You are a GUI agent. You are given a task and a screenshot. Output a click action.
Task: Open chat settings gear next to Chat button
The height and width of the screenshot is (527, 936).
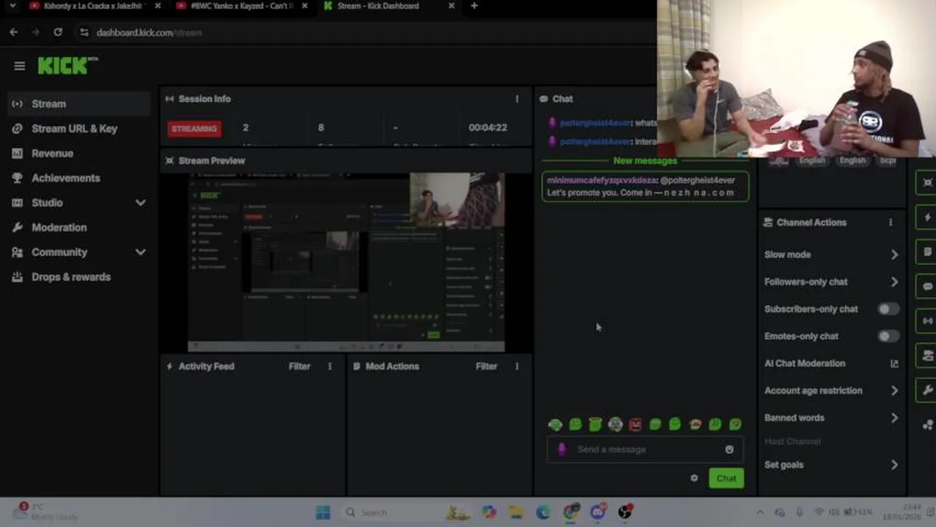(694, 479)
